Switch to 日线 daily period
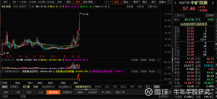 (59, 2)
